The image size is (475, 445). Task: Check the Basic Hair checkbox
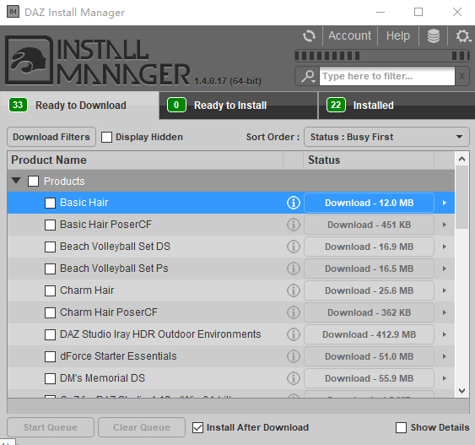tap(50, 203)
